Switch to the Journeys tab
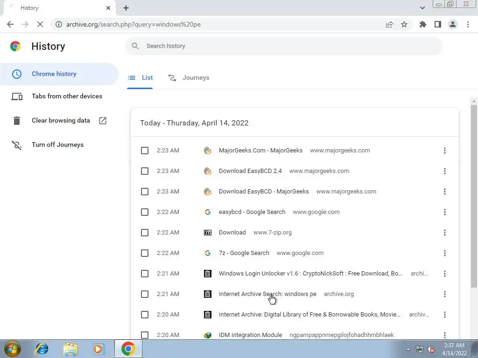The width and height of the screenshot is (478, 358). (x=189, y=78)
